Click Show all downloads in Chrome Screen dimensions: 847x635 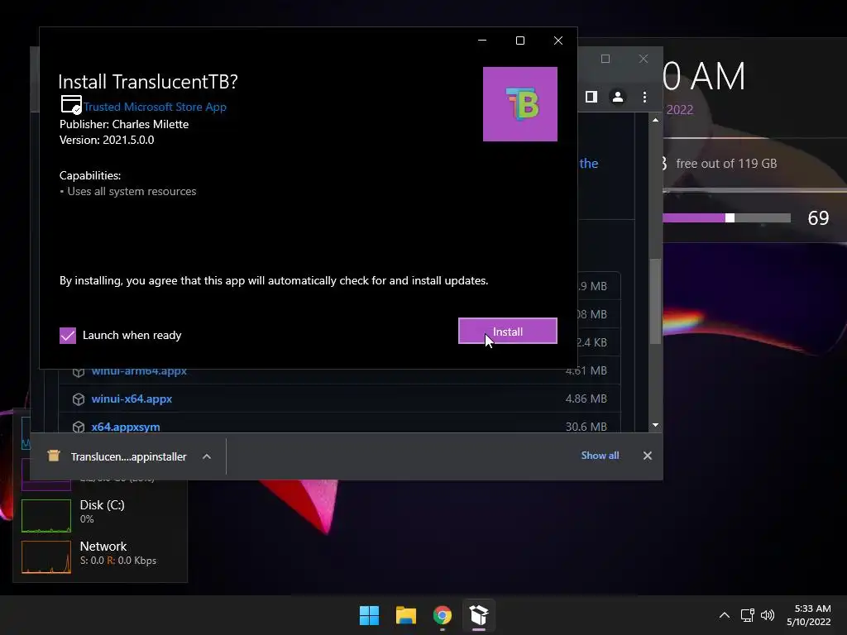(600, 456)
